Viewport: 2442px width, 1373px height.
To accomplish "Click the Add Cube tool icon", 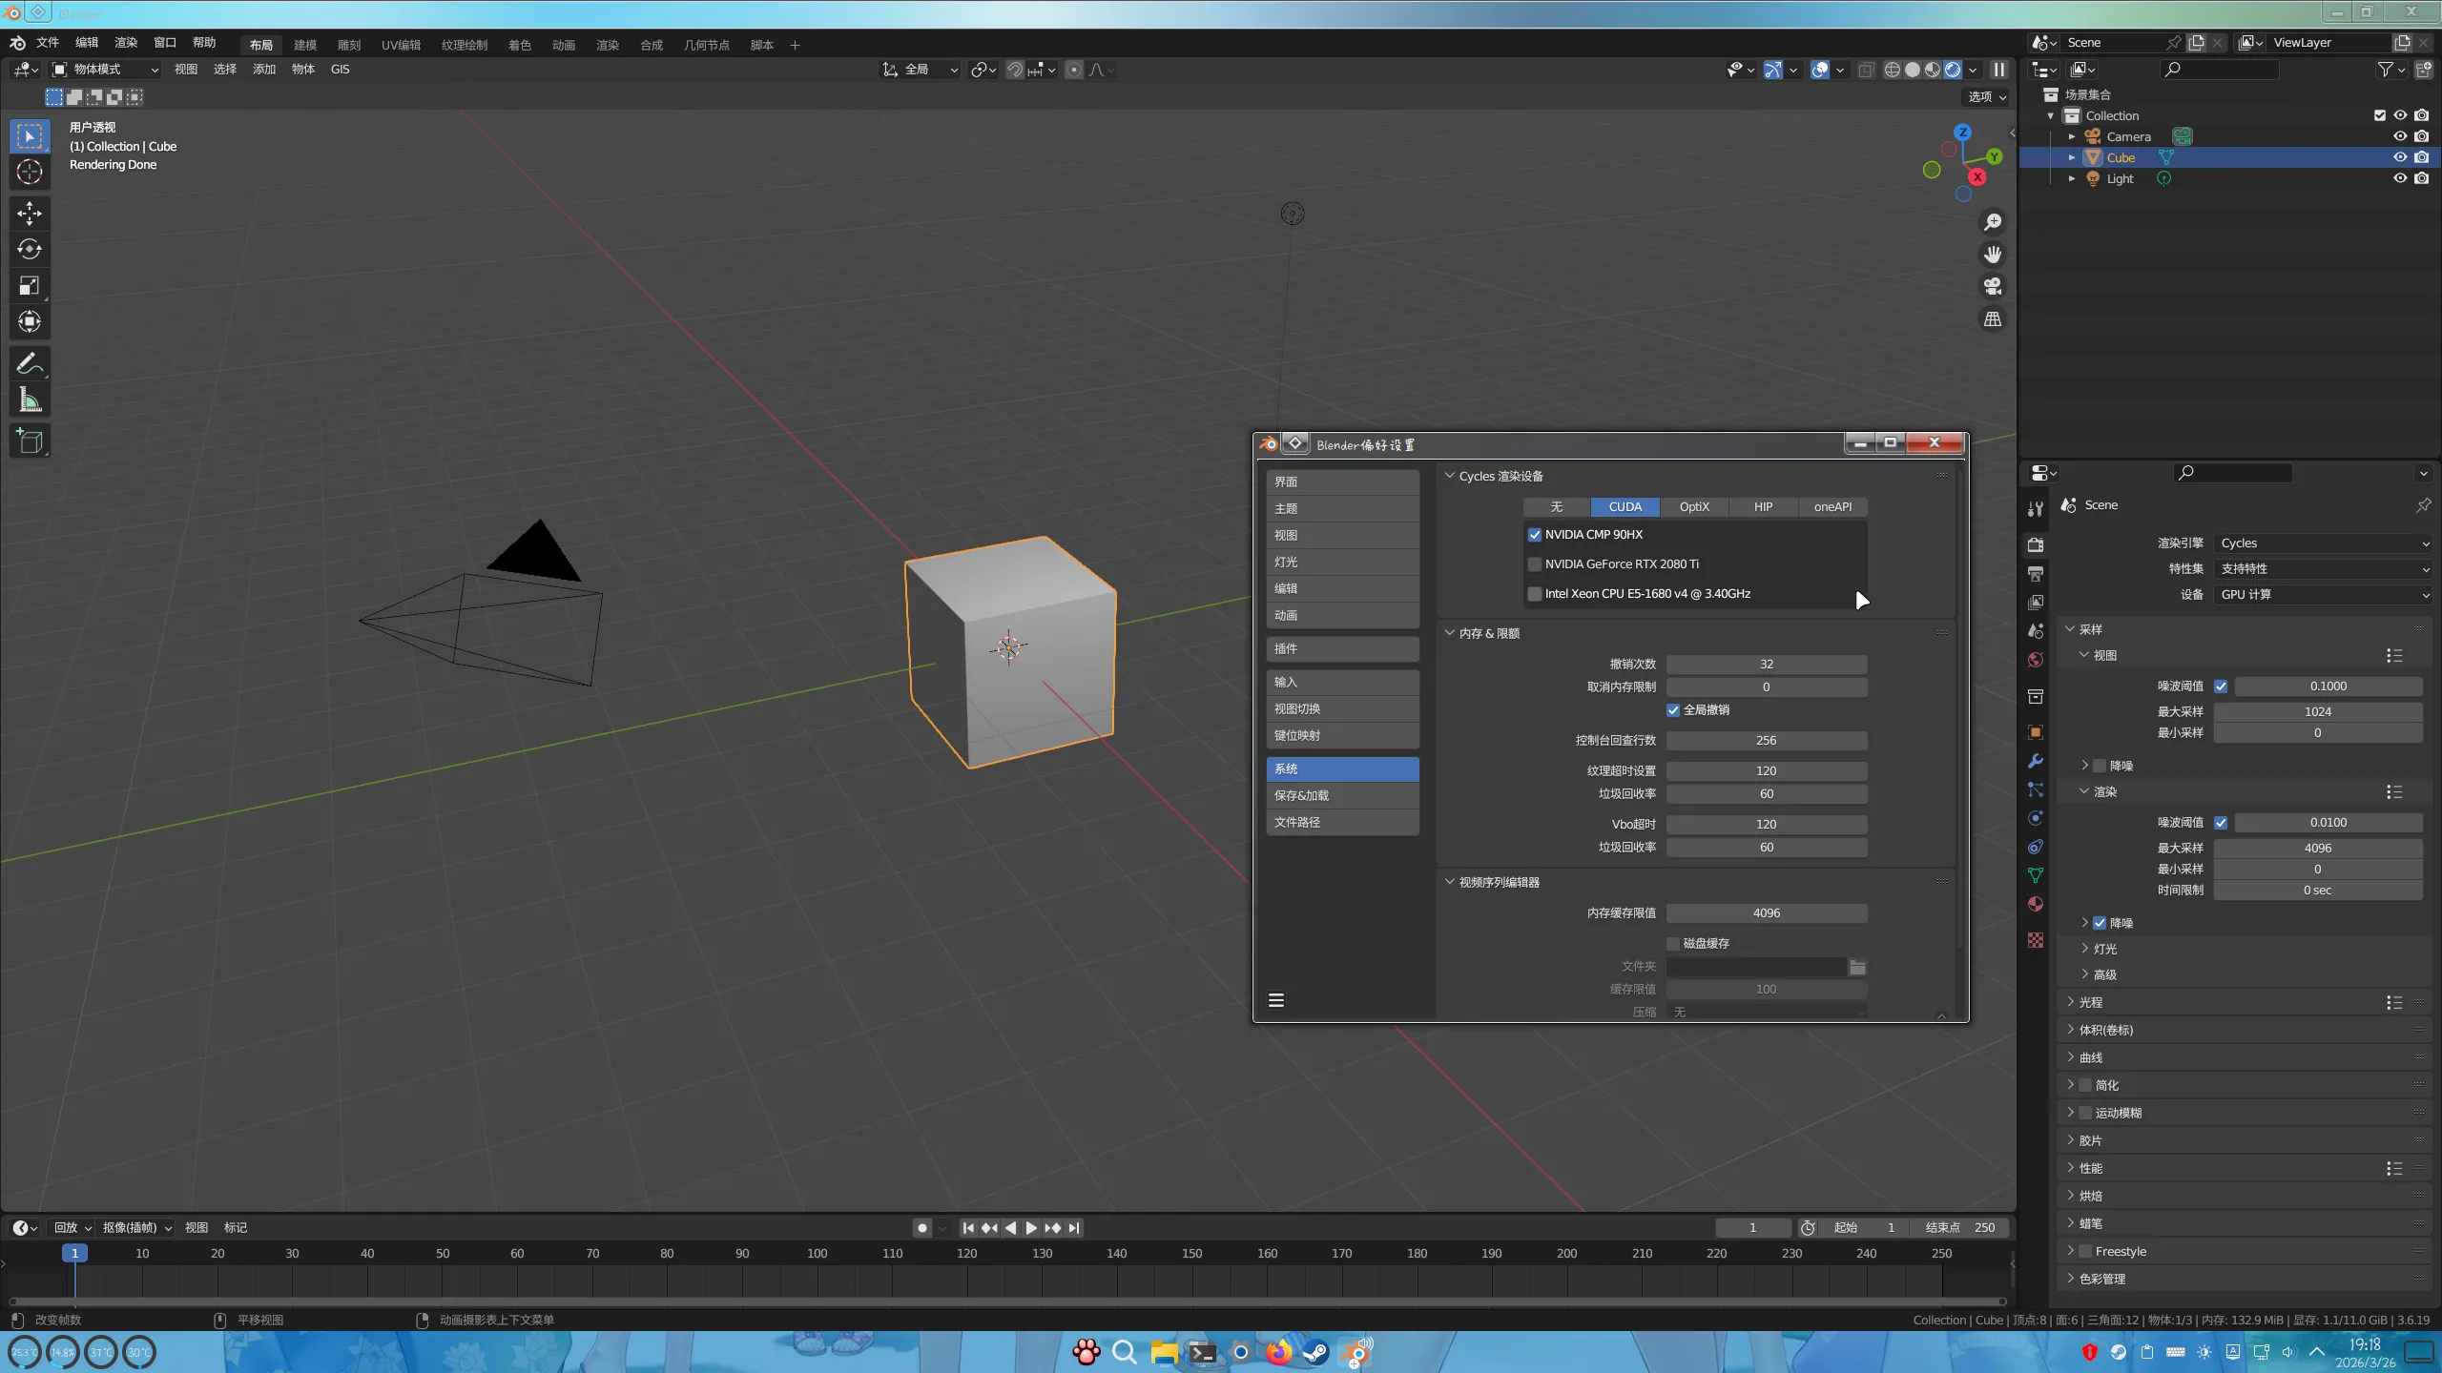I will tap(30, 441).
